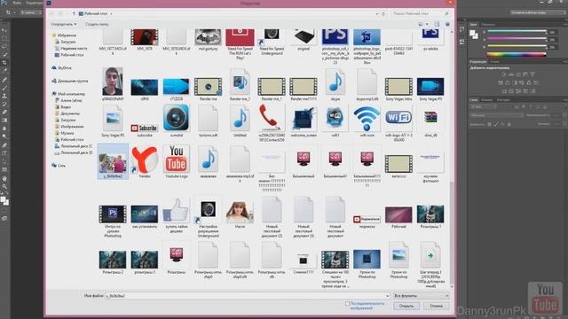This screenshot has width=568, height=319.
Task: Select the Yandex browser shortcut
Action: click(144, 162)
